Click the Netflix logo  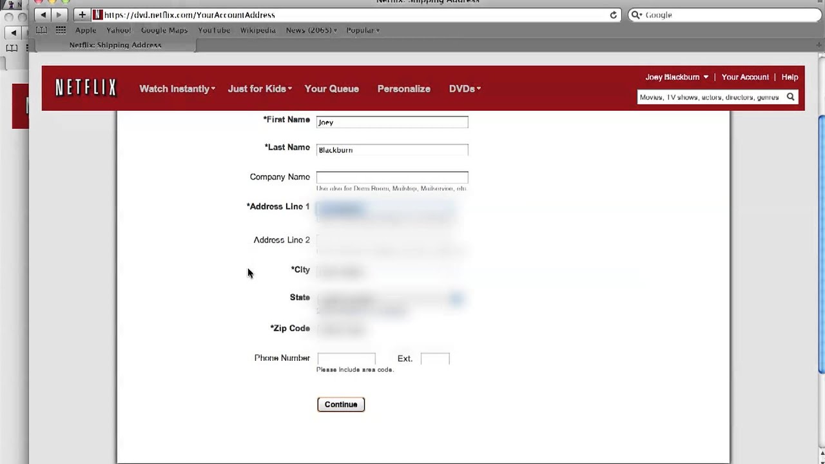coord(86,88)
